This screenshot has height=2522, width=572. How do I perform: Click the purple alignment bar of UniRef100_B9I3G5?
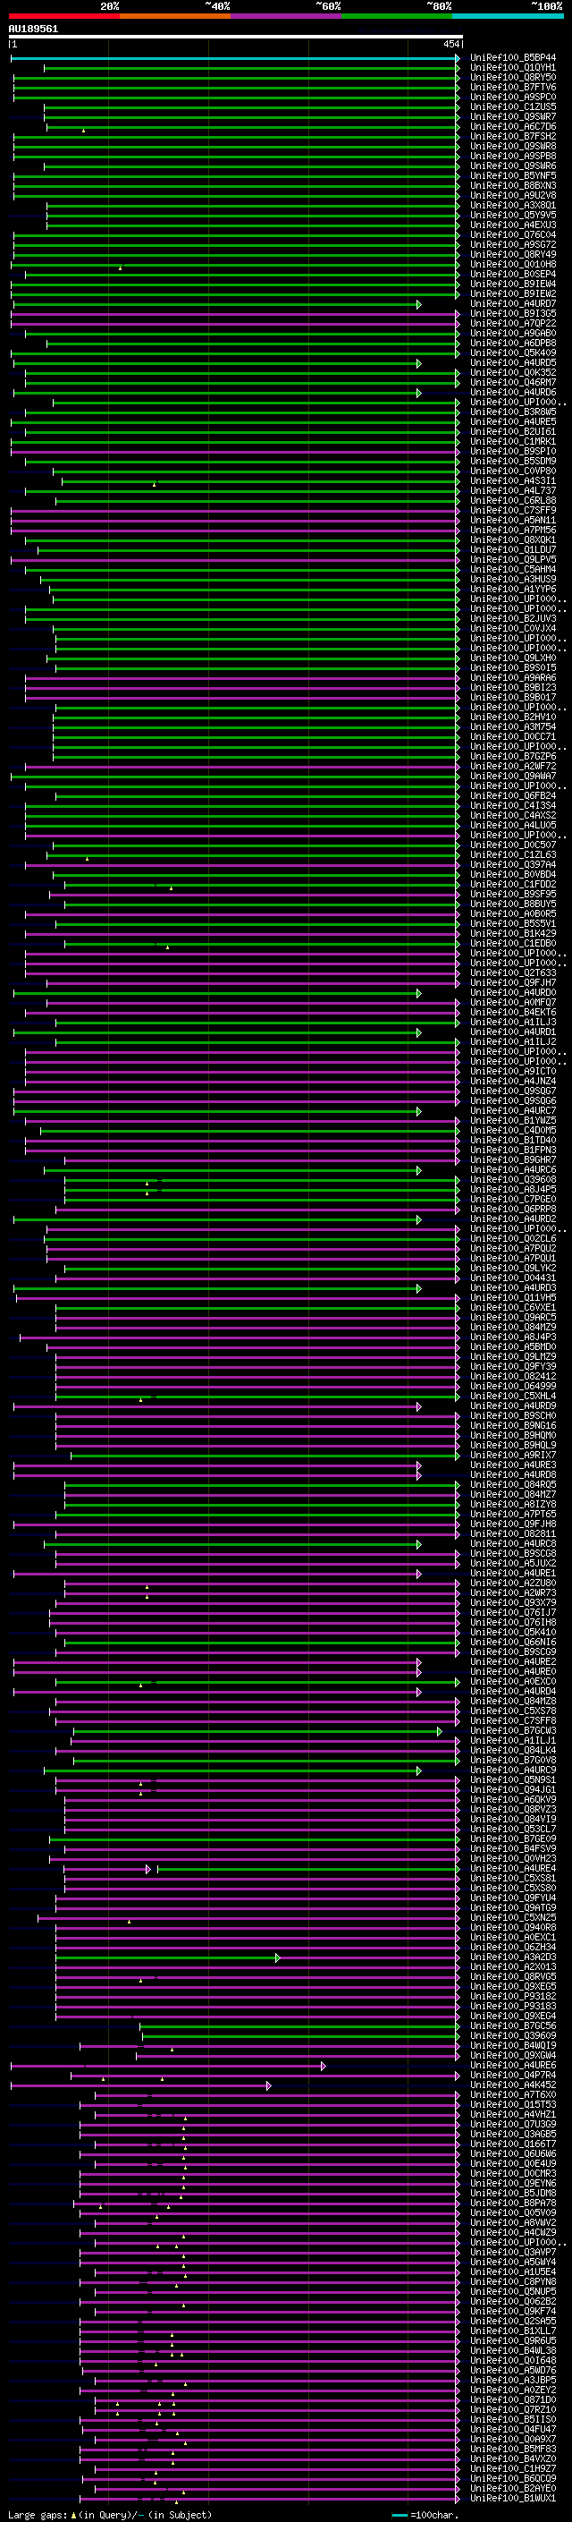click(235, 314)
